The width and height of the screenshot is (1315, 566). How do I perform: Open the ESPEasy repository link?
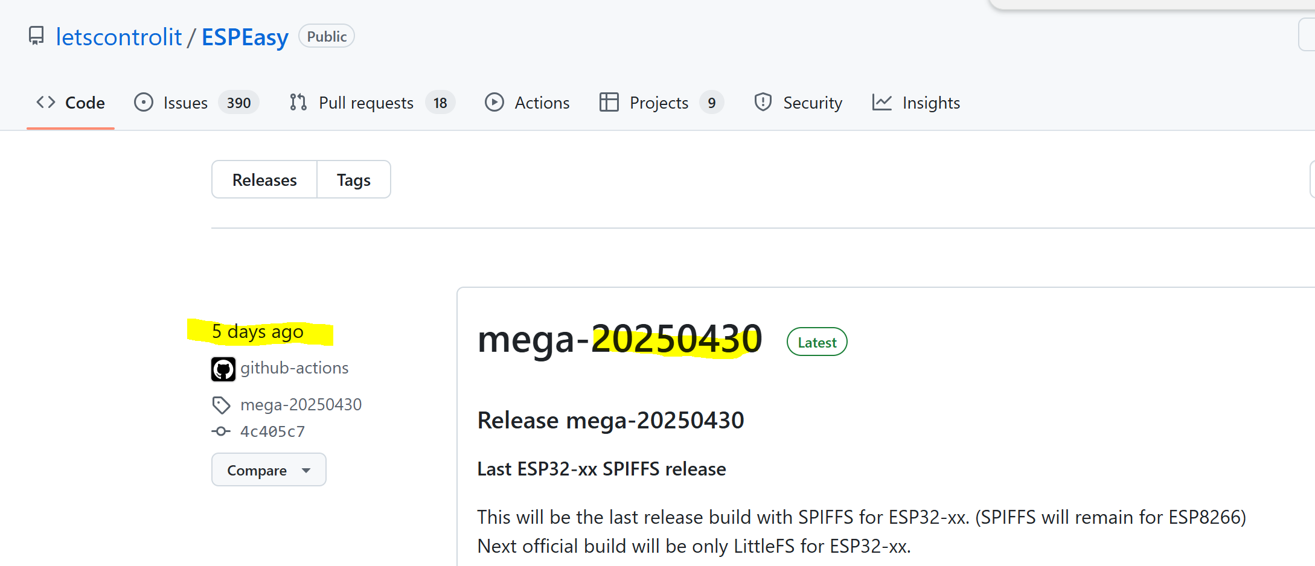(245, 37)
